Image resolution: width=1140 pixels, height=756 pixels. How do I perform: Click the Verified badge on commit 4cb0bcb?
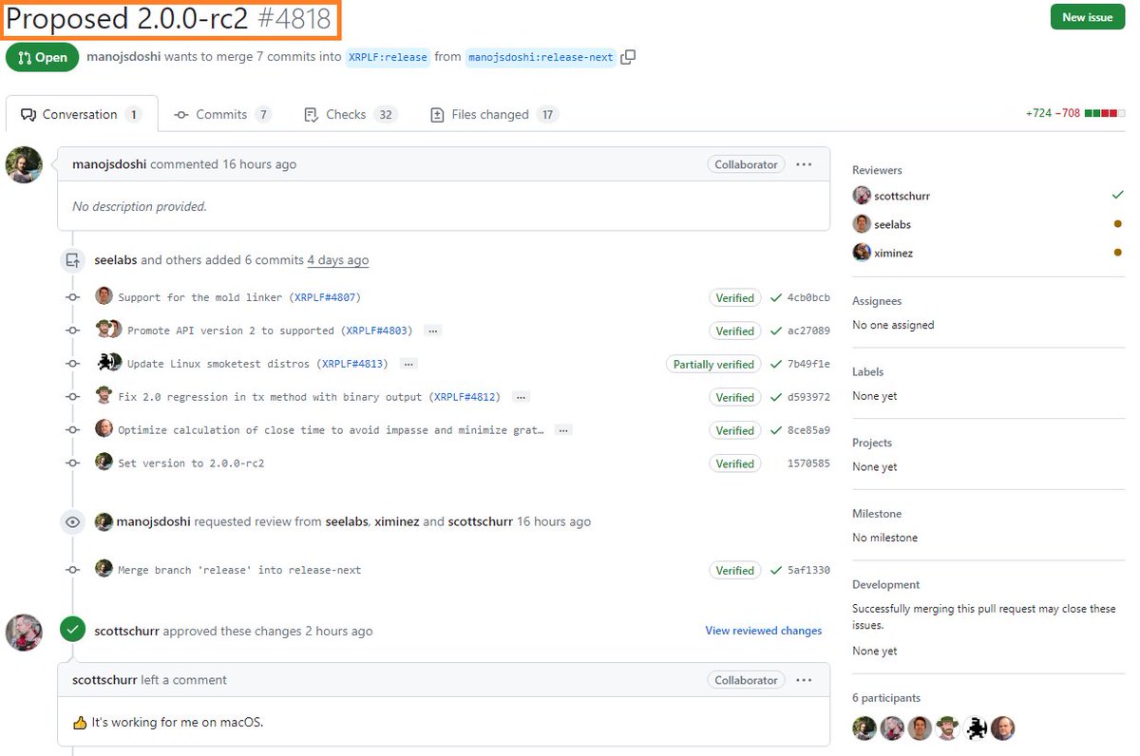click(x=735, y=297)
